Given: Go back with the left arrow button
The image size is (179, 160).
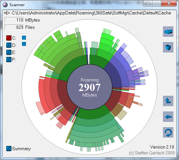Looking at the screenshot, I should [x=168, y=116].
